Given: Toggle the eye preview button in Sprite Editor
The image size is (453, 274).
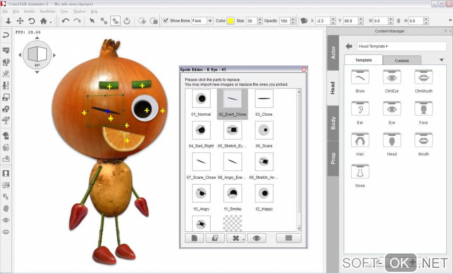Looking at the screenshot, I should coord(256,238).
